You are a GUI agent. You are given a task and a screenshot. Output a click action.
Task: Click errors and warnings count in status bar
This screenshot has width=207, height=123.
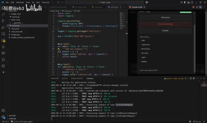coord(5,122)
